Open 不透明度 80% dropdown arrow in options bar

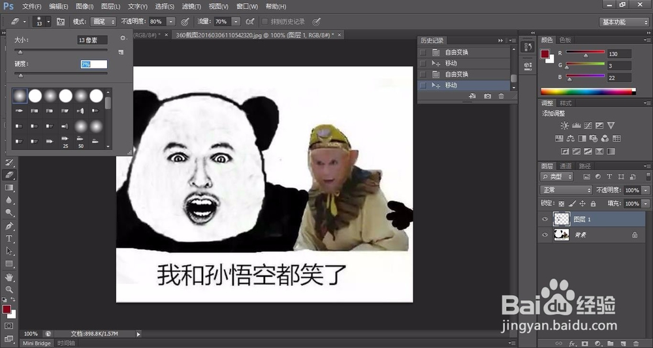[171, 22]
